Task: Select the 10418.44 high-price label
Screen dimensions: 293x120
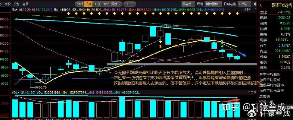Action: point(172,26)
